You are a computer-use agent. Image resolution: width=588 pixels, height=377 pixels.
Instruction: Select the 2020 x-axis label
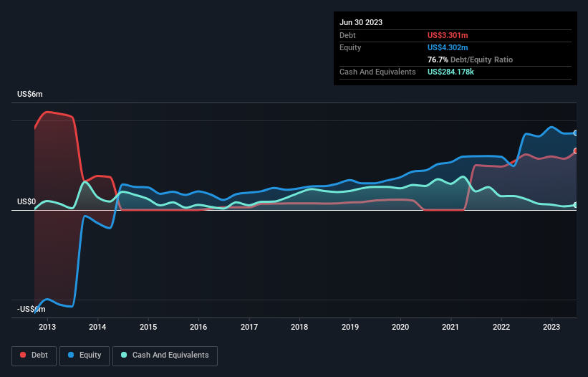(x=400, y=327)
